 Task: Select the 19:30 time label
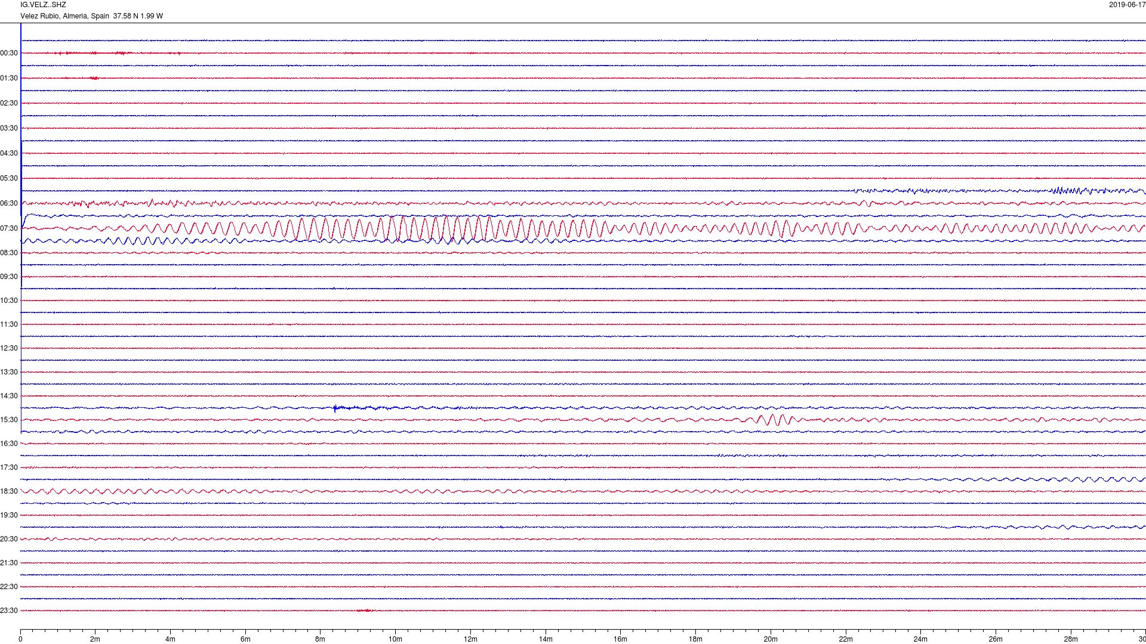(9, 515)
